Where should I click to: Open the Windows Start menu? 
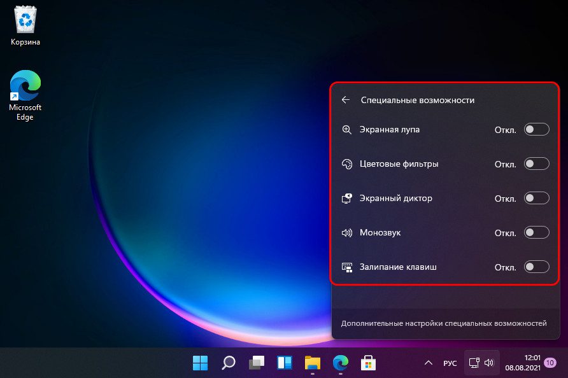tap(201, 363)
